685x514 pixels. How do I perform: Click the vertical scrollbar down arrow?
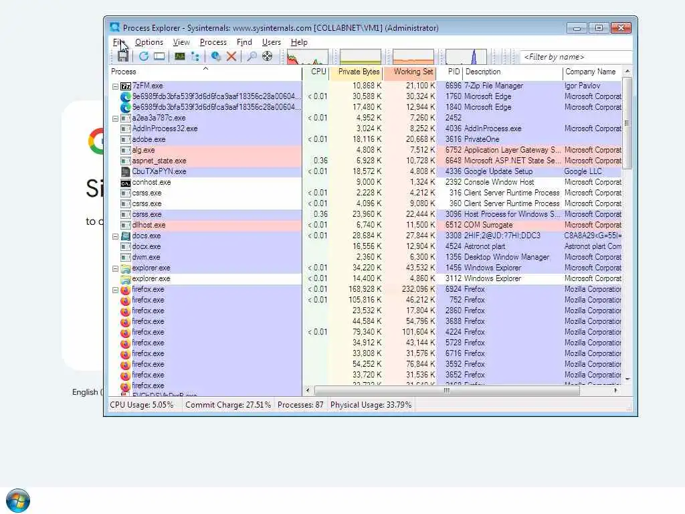pyautogui.click(x=627, y=379)
